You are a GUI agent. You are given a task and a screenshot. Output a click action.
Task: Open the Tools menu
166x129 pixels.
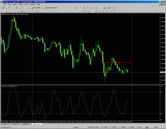click(26, 5)
